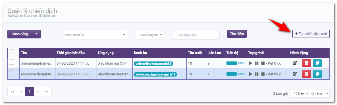
Task: Click the Tìm theo tên search field
Action: coord(196,35)
